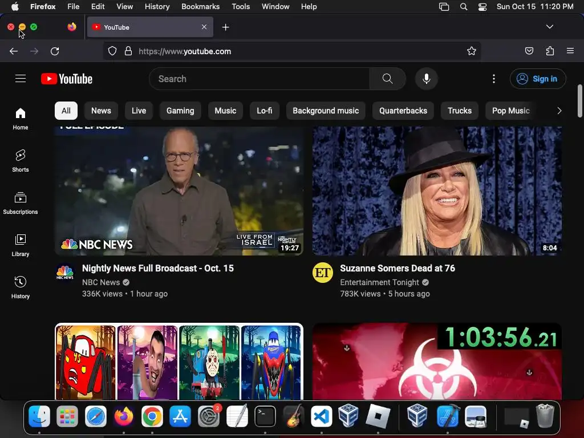List all tabs with the chevron

[x=549, y=27]
